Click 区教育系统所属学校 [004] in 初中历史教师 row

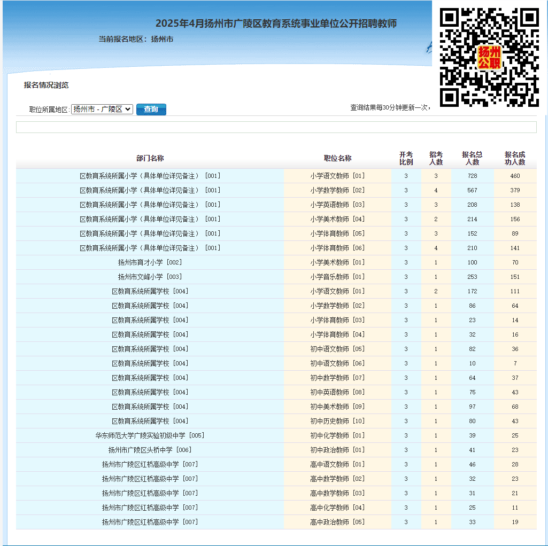pyautogui.click(x=150, y=422)
